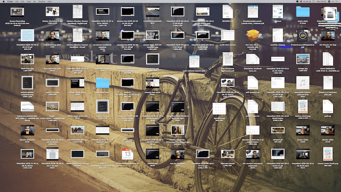Select the Newsletter feedback form.csv file
The width and height of the screenshot is (341, 192).
coord(253,59)
